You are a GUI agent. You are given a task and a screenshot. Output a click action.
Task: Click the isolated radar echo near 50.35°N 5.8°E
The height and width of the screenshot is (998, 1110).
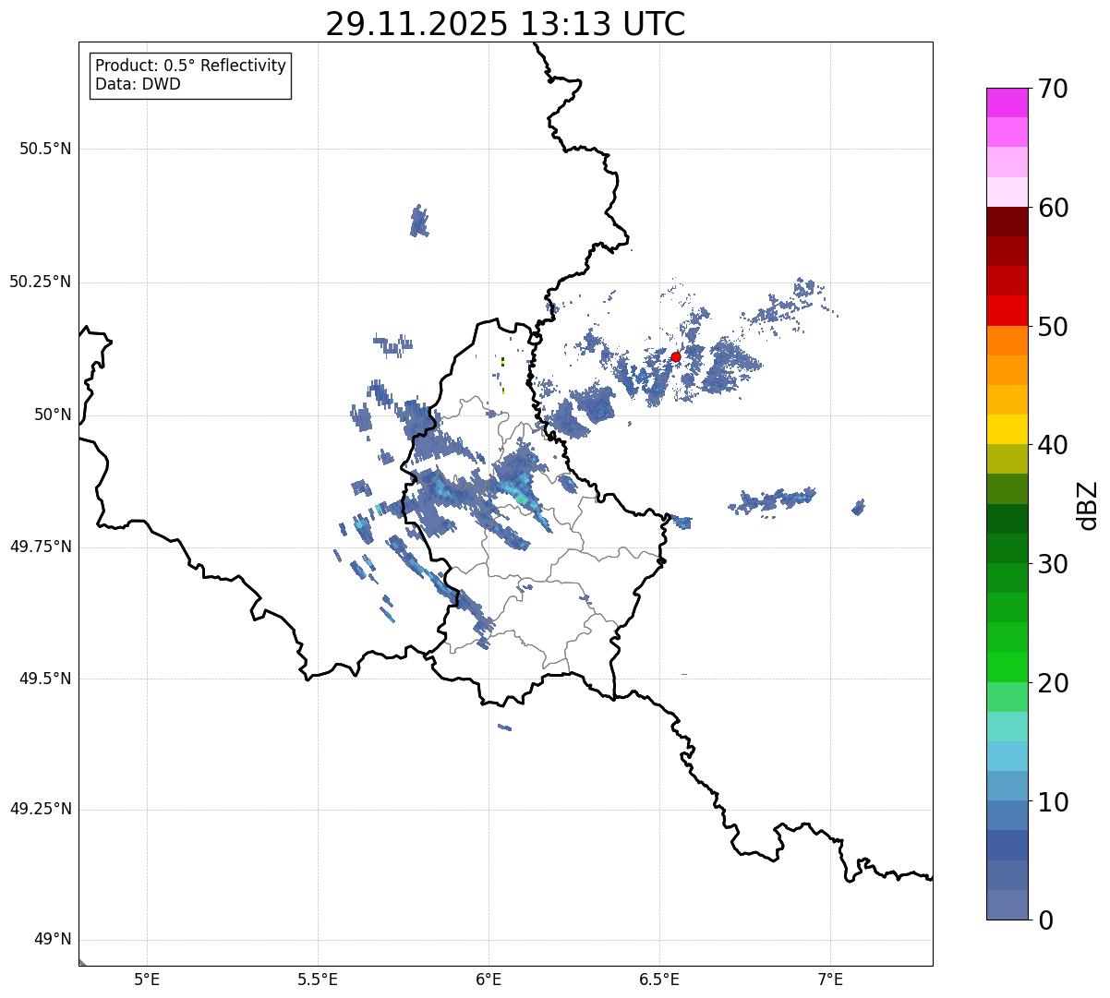419,222
